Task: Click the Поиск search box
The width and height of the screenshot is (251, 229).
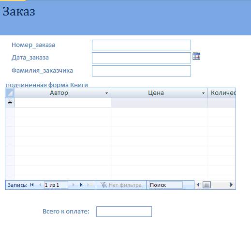Action: 166,185
